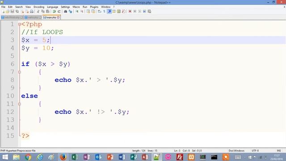This screenshot has width=286, height=161.
Task: Create a new file with New toolbar icon
Action: [3, 12]
